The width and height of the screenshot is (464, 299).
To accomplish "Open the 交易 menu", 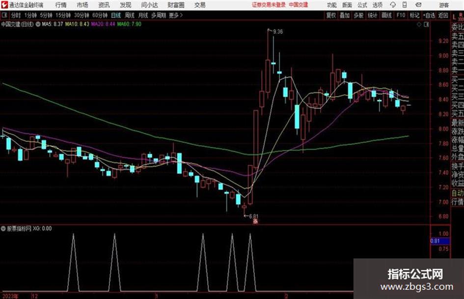I will tap(200, 5).
